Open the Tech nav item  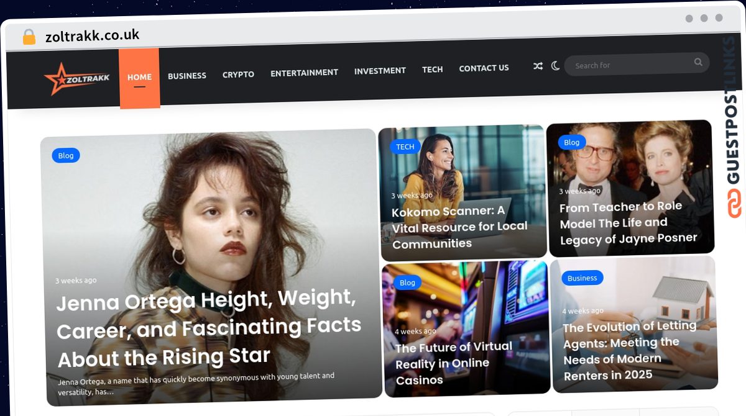pyautogui.click(x=433, y=70)
